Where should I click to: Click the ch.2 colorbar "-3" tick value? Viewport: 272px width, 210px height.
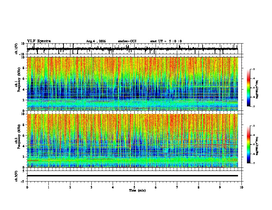(x=253, y=126)
